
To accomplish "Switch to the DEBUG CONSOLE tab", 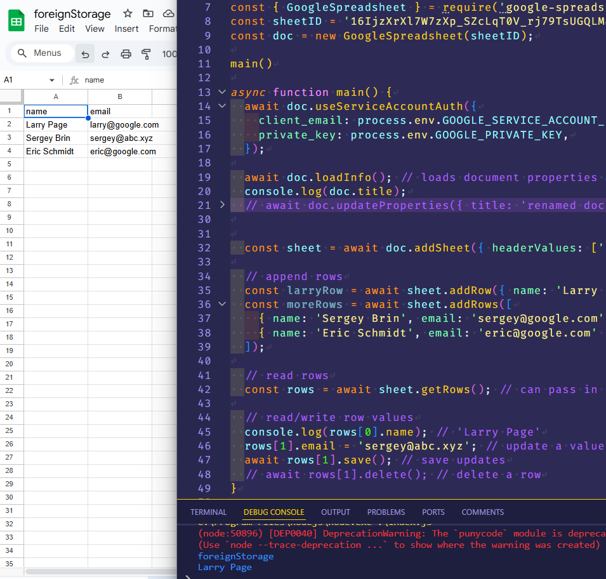I will 274,512.
